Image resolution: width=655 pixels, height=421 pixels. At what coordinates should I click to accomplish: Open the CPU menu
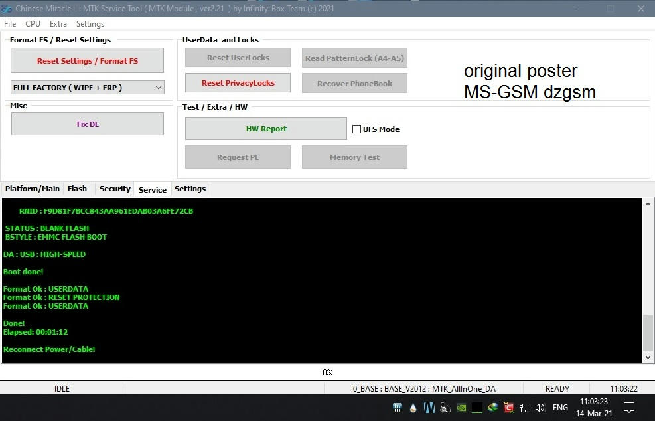tap(33, 23)
